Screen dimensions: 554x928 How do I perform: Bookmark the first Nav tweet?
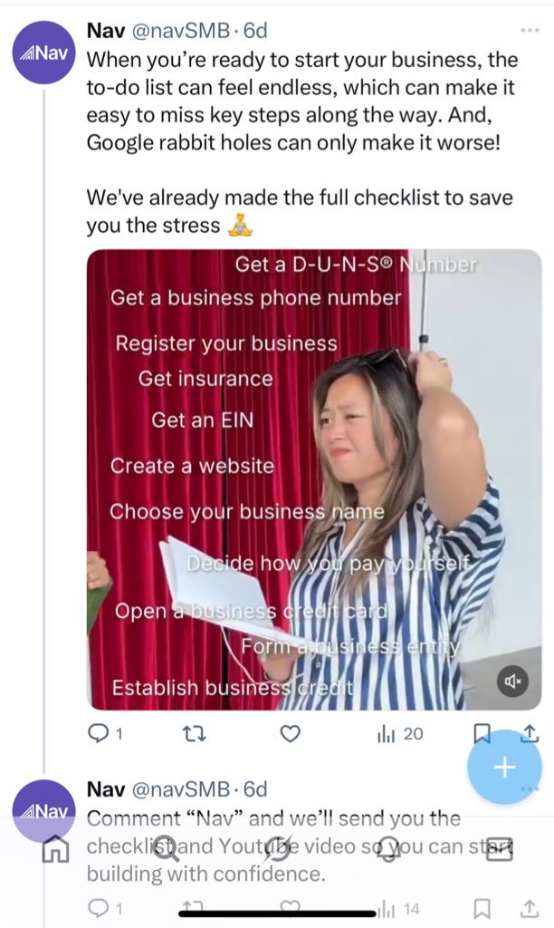click(482, 734)
